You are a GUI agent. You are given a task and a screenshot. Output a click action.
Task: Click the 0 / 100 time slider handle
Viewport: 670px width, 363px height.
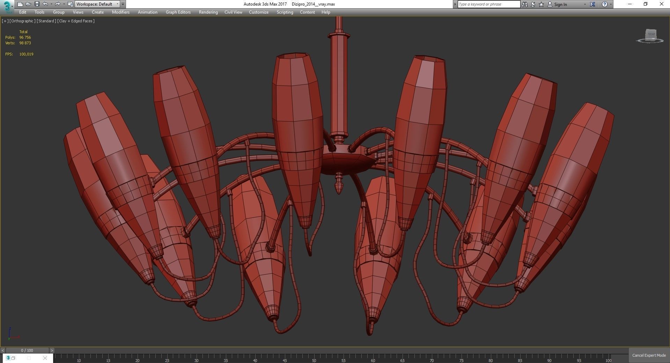click(x=27, y=350)
